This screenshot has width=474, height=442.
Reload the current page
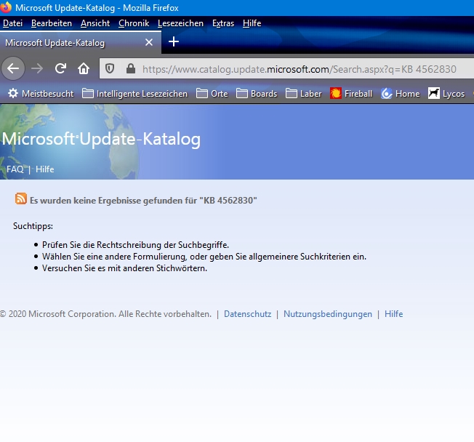(x=60, y=68)
